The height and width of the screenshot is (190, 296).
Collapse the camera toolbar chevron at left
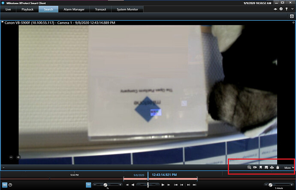pyautogui.click(x=3, y=168)
